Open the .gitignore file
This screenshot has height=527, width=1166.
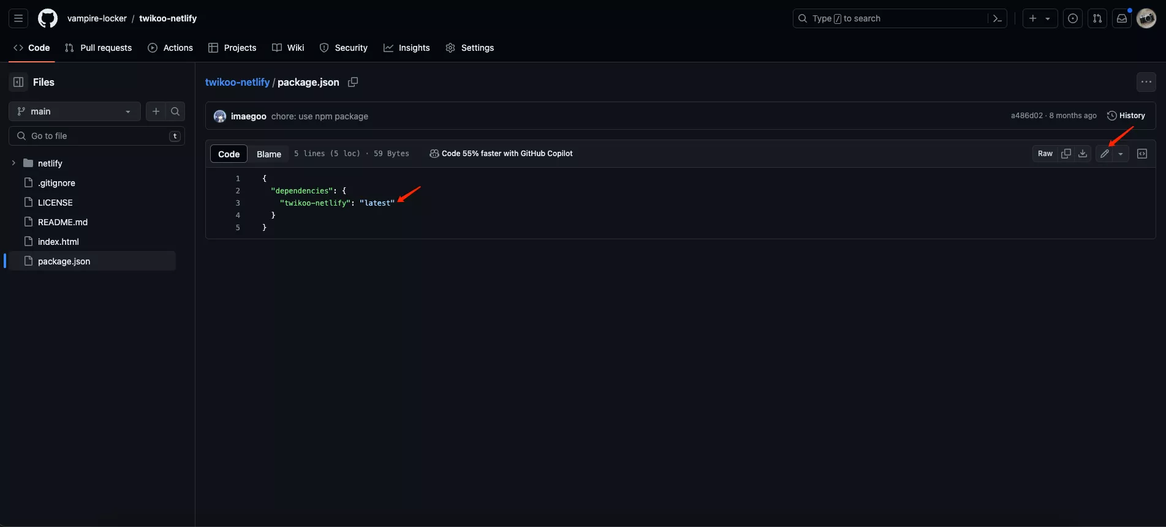(56, 183)
